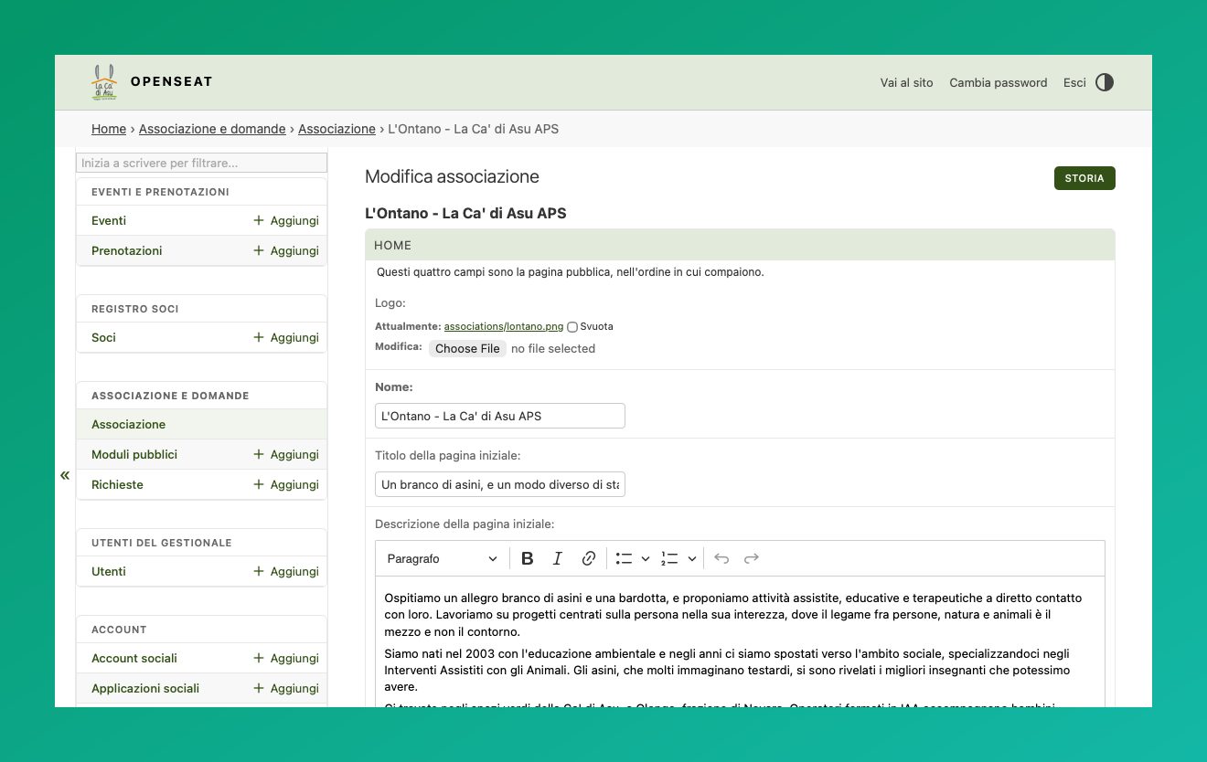
Task: Click Titolo della pagina iniziale field
Action: 500,484
